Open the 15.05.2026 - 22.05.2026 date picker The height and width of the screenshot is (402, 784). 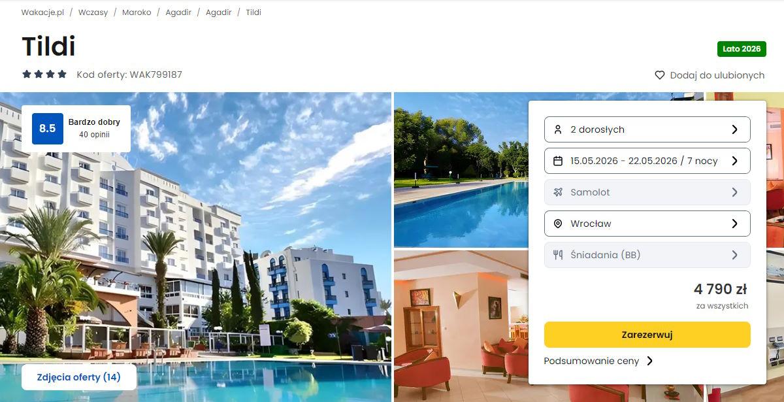(647, 161)
